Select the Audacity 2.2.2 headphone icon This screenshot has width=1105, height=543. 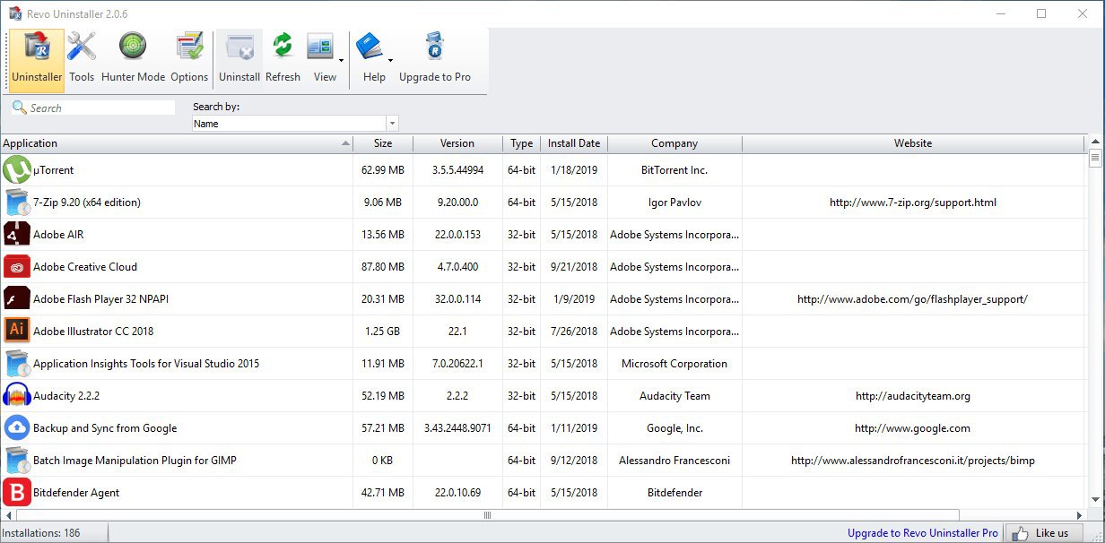[17, 395]
